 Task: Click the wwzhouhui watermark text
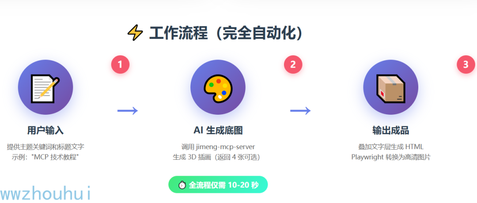point(45,194)
